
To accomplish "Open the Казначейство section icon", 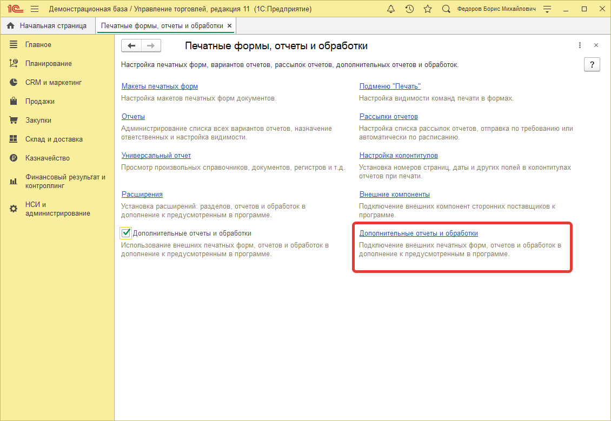I will pyautogui.click(x=14, y=158).
